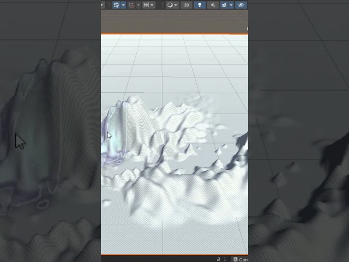Open grid snapping options dropdown arrow

[x=123, y=5]
